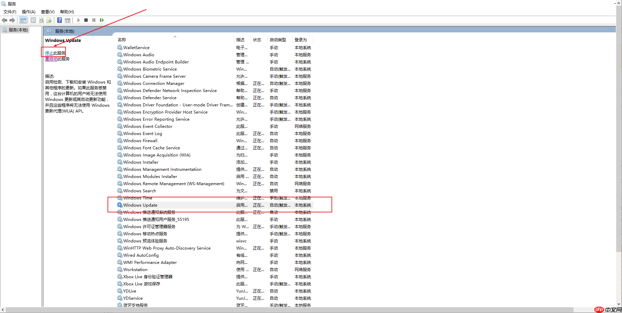This screenshot has height=313, width=622.
Task: Click the down arrow of the vertical scrollbar
Action: coord(619,304)
